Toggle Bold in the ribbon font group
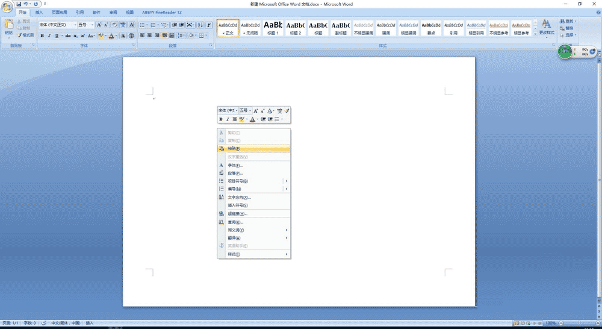Screen dimensions: 602x329 (42, 36)
